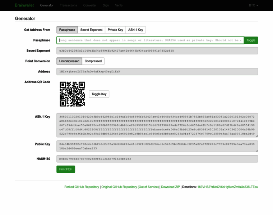Switch to the Transactions tab
This screenshot has width=273, height=215.
click(68, 5)
